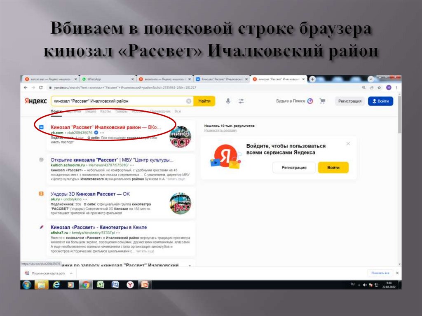Open search settings sliders icon
This screenshot has width=422, height=316.
(x=241, y=101)
